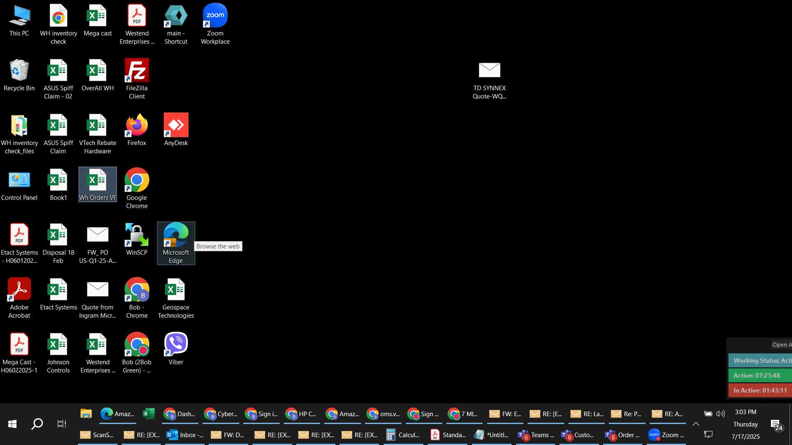Image resolution: width=792 pixels, height=445 pixels.
Task: Open Standa... Acrobat taskbar window
Action: pyautogui.click(x=448, y=435)
